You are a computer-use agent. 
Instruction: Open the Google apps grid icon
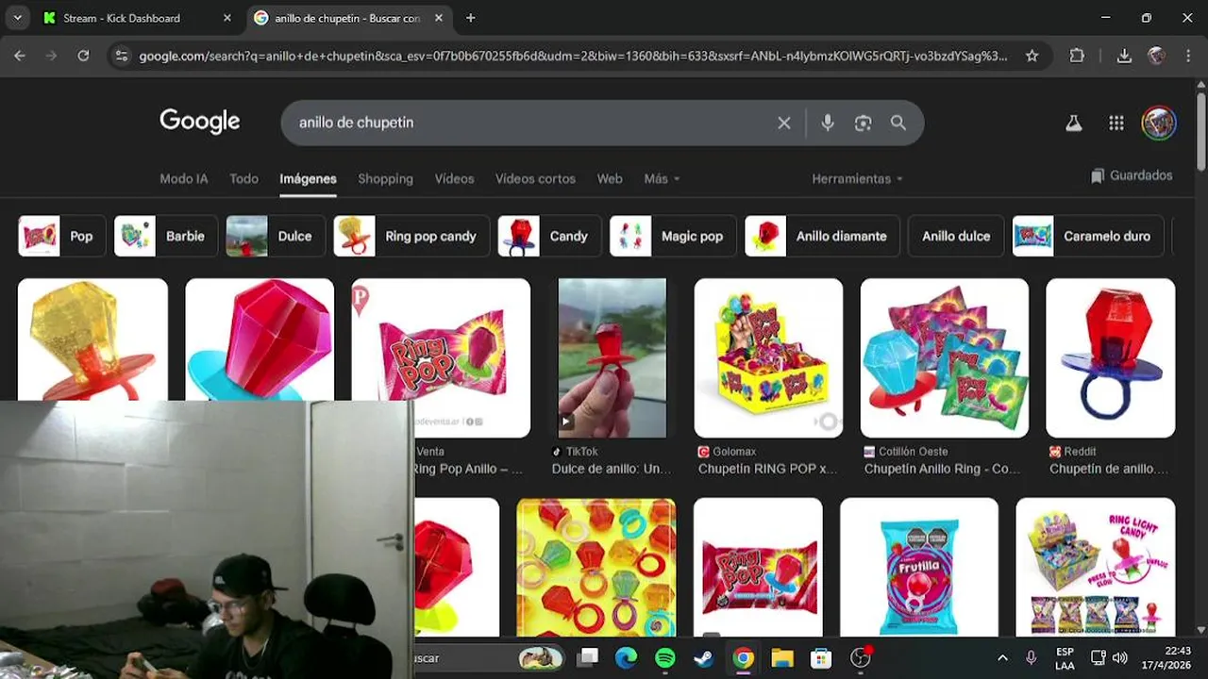click(x=1116, y=123)
